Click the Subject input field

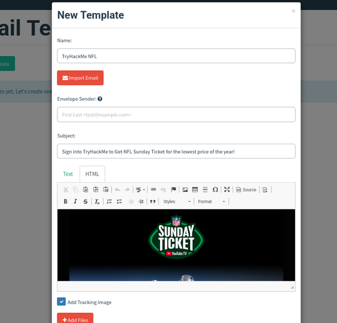[176, 151]
